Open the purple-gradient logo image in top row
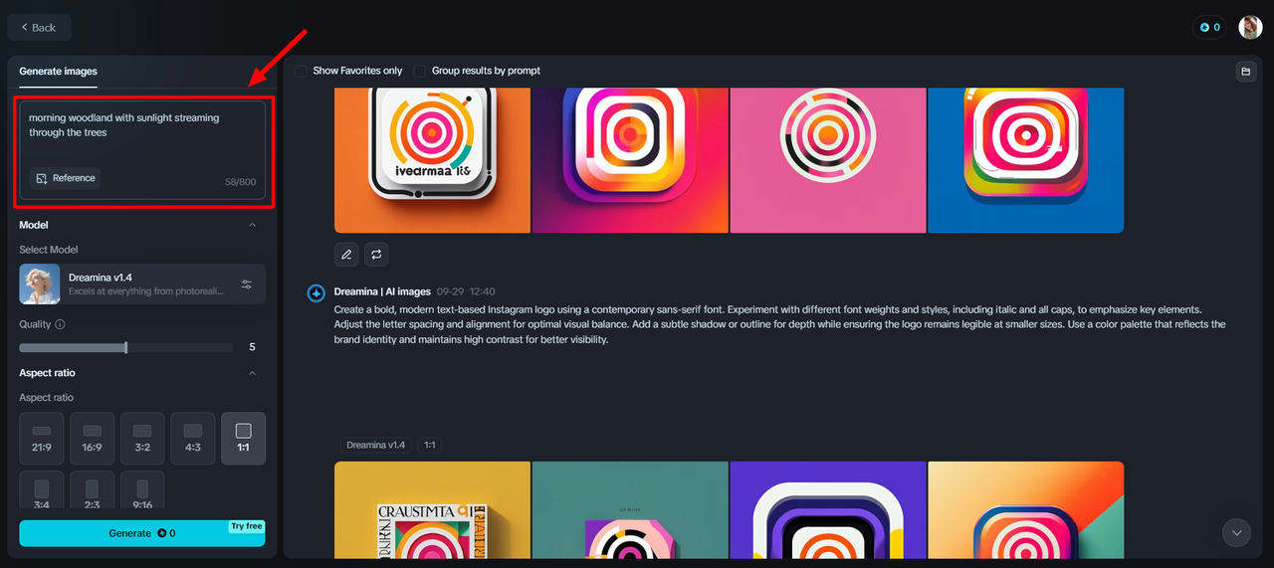The image size is (1274, 568). [630, 160]
